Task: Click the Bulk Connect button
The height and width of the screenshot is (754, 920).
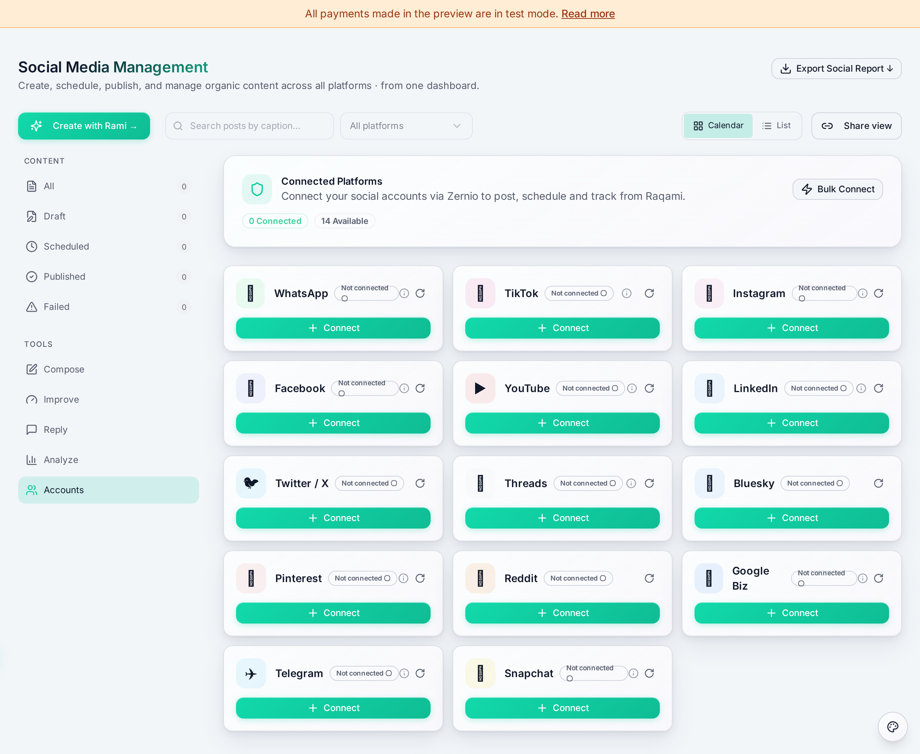Action: point(837,189)
